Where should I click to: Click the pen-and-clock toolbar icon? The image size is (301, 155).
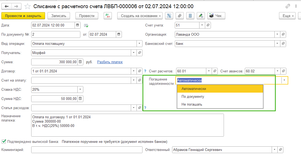point(201,16)
